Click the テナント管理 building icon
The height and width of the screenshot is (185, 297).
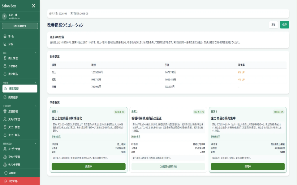click(5, 165)
